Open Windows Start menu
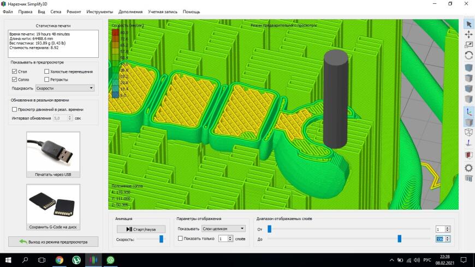Viewport: 475px width, 267px height. click(8, 260)
